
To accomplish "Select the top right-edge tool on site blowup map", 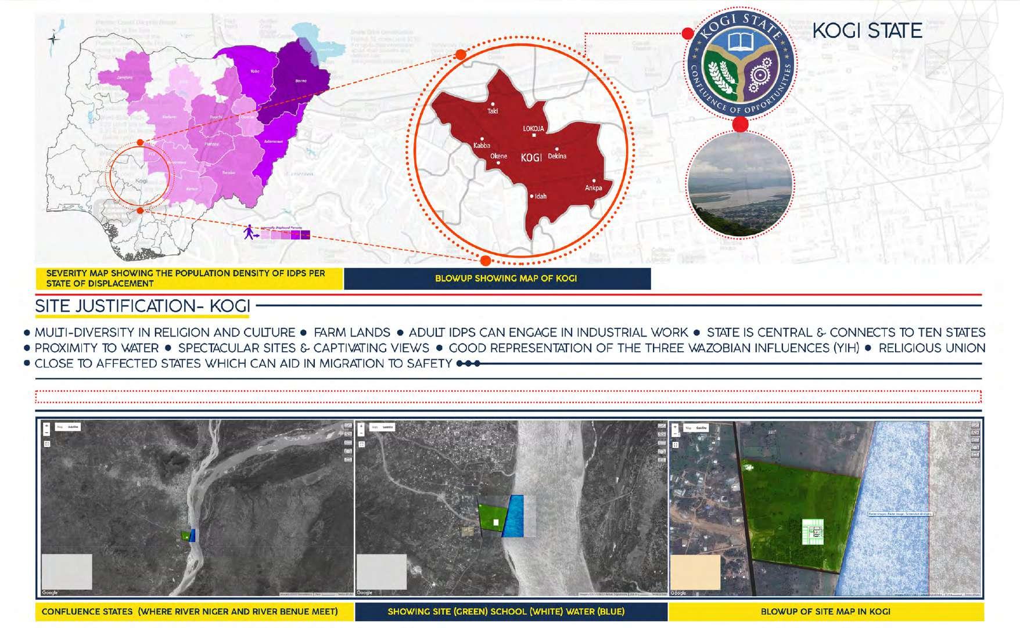I will pos(975,426).
